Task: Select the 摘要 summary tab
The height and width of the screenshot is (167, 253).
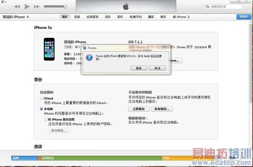Action: coord(65,17)
